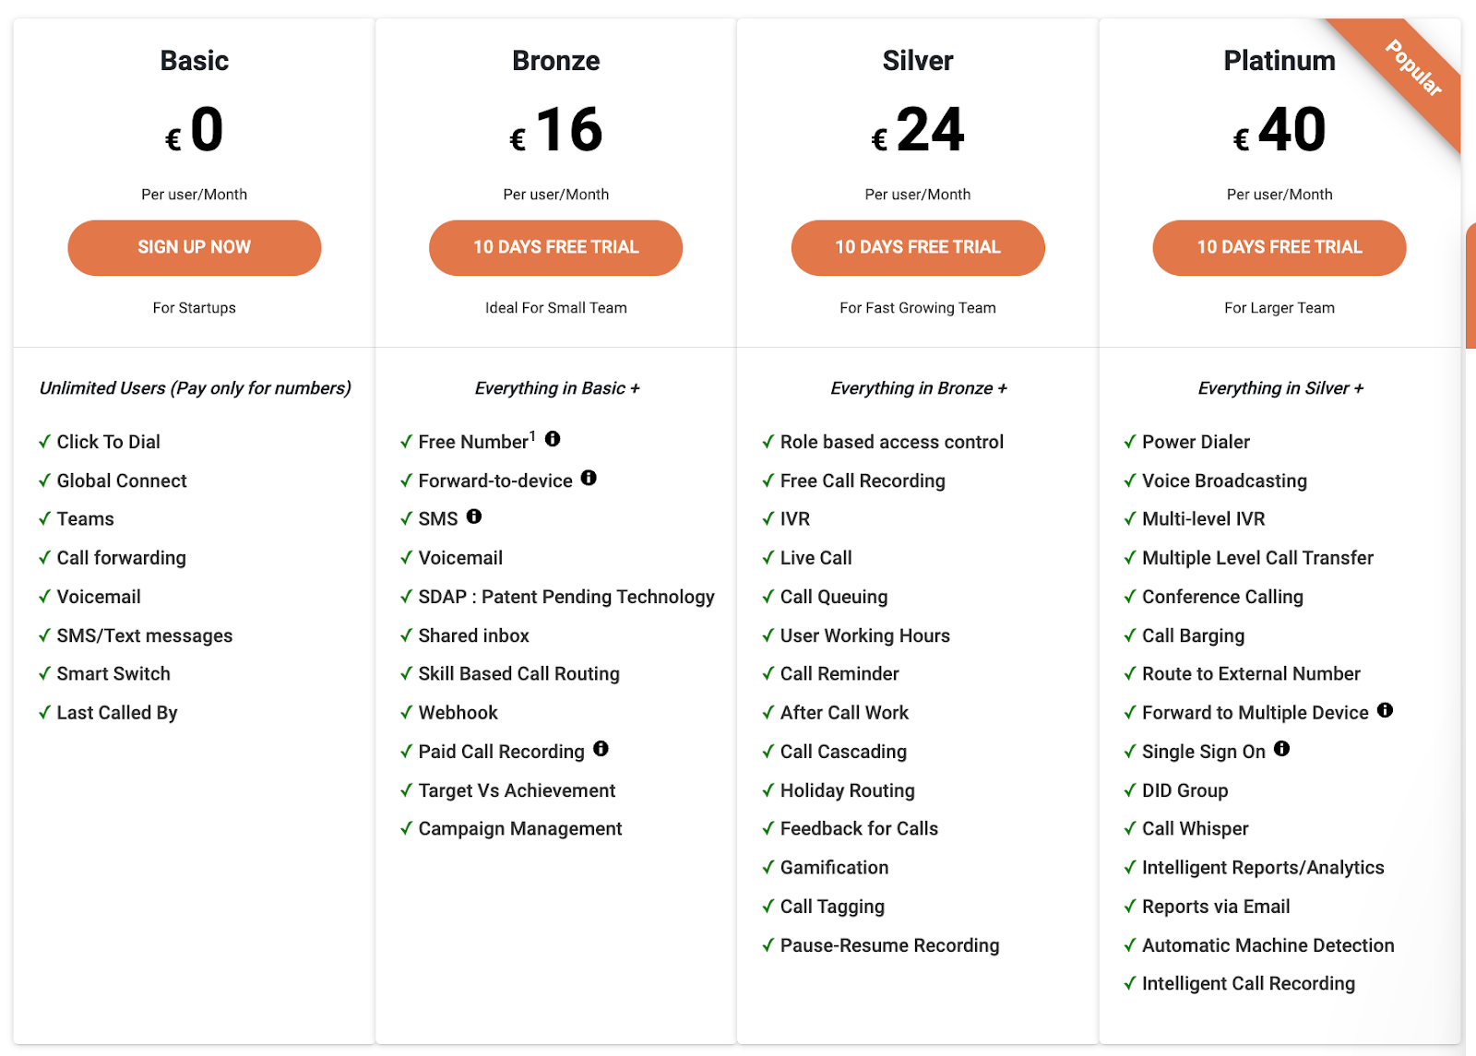Click the Platinum plan title

coord(1279,61)
